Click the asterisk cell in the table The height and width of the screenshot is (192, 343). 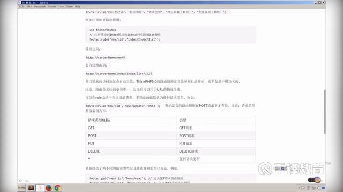(131, 159)
